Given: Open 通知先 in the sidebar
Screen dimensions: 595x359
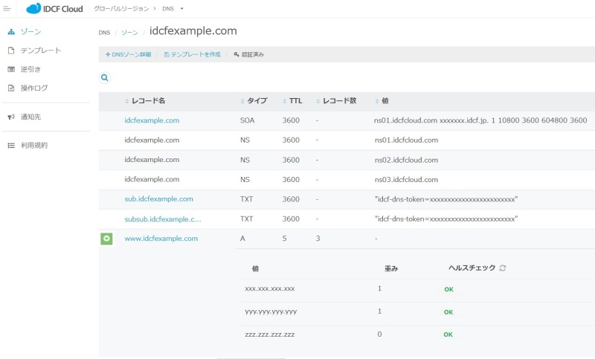Looking at the screenshot, I should (x=30, y=117).
